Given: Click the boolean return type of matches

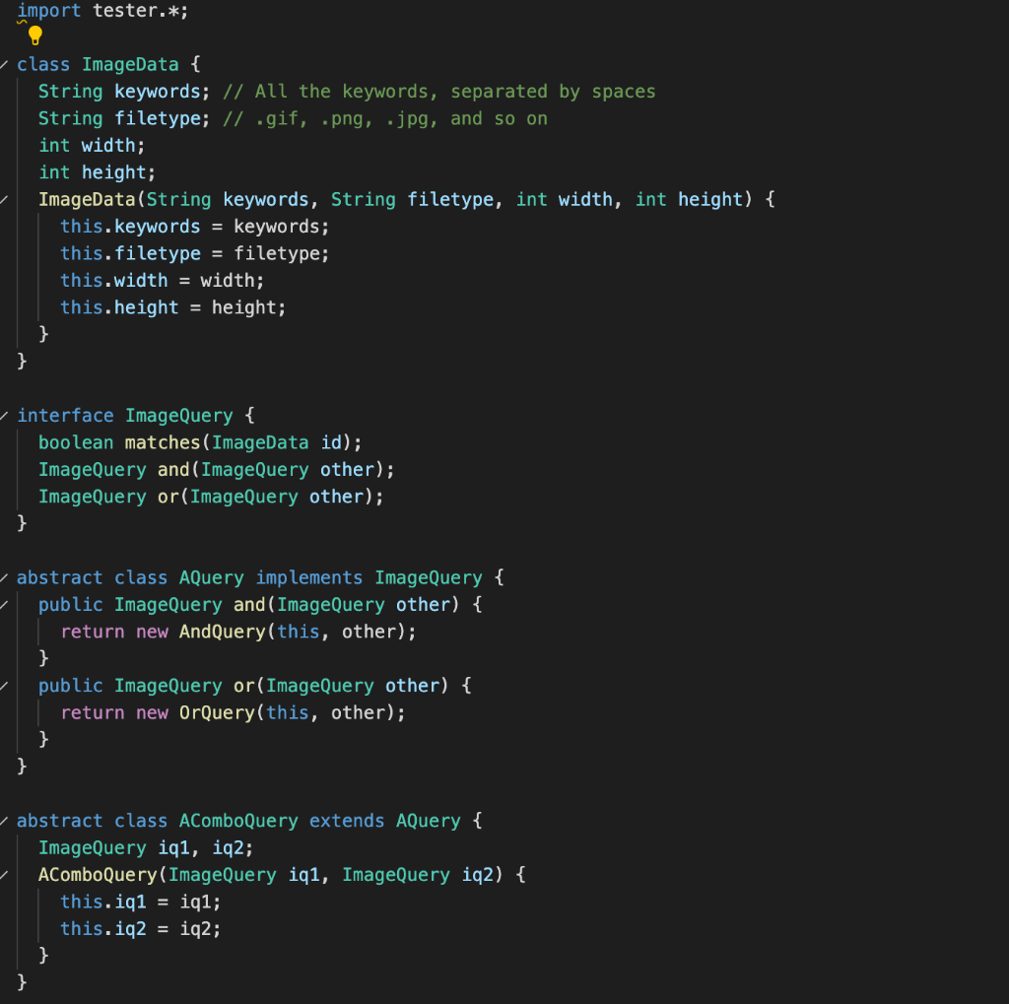Looking at the screenshot, I should click(x=76, y=441).
